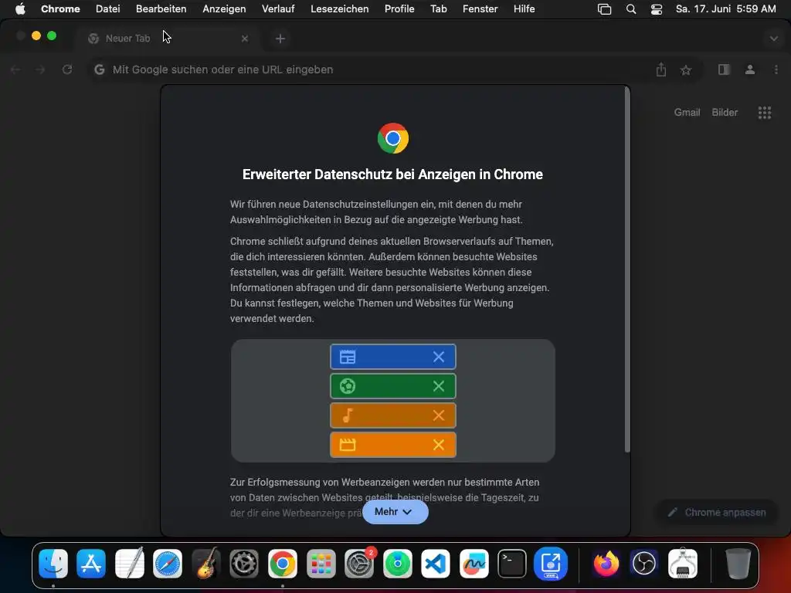Image resolution: width=791 pixels, height=593 pixels.
Task: Toggle the side panel icon
Action: (724, 69)
